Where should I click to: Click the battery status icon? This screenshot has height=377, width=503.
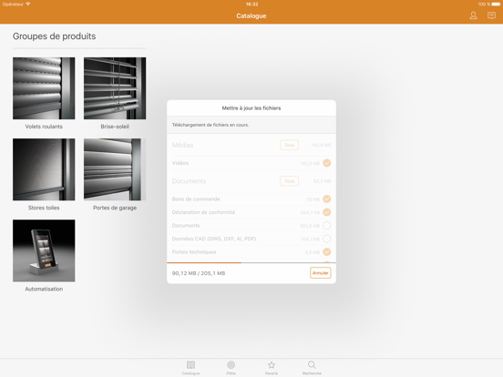point(496,5)
